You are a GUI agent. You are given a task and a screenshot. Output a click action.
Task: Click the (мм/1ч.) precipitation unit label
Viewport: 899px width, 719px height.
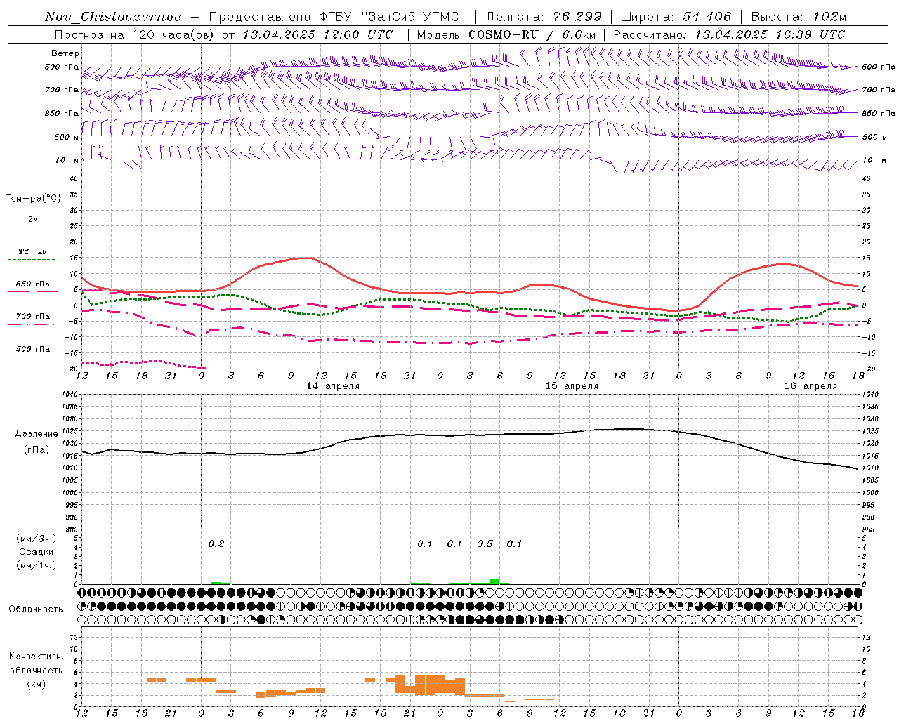tap(37, 565)
